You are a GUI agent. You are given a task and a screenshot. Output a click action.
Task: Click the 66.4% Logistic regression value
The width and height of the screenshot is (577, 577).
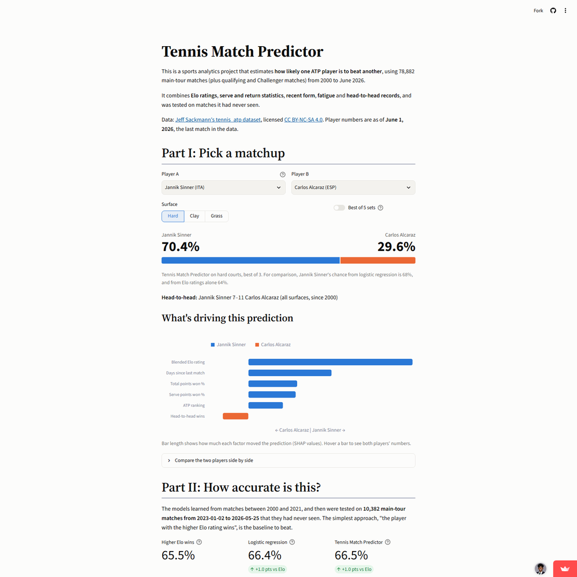tap(265, 555)
